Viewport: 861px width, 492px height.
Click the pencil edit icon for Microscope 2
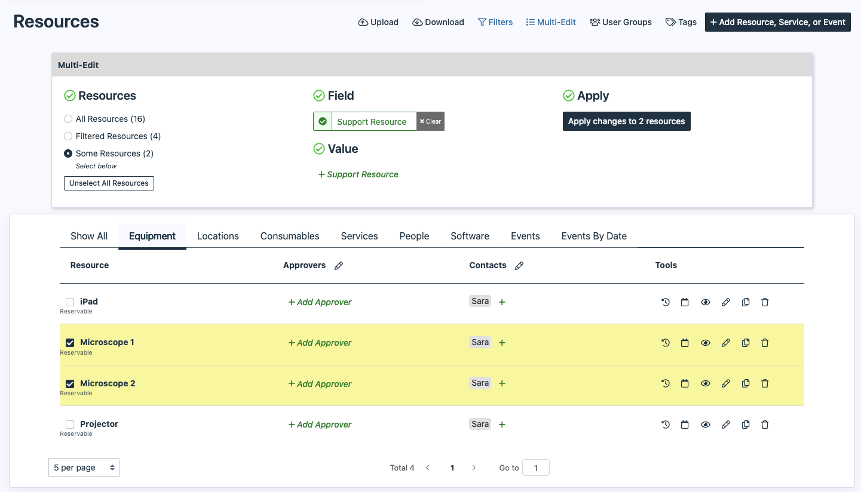coord(726,383)
